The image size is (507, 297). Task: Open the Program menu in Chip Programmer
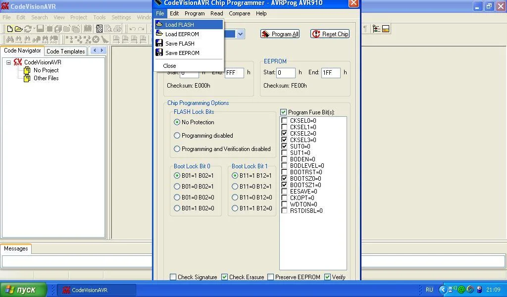click(x=195, y=13)
